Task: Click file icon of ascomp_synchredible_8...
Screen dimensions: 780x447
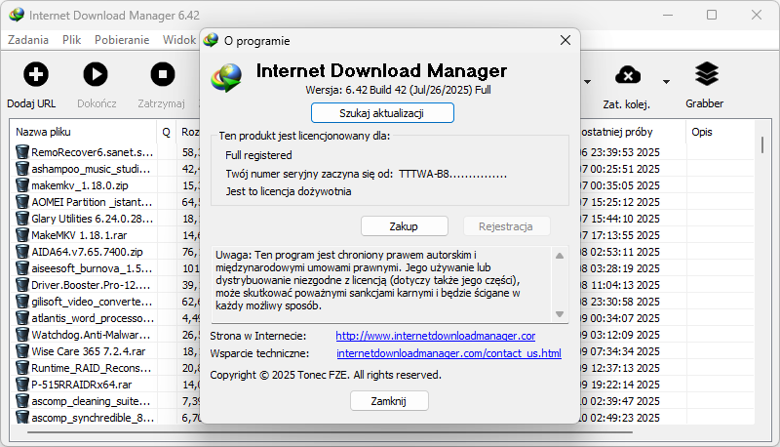Action: pos(21,418)
